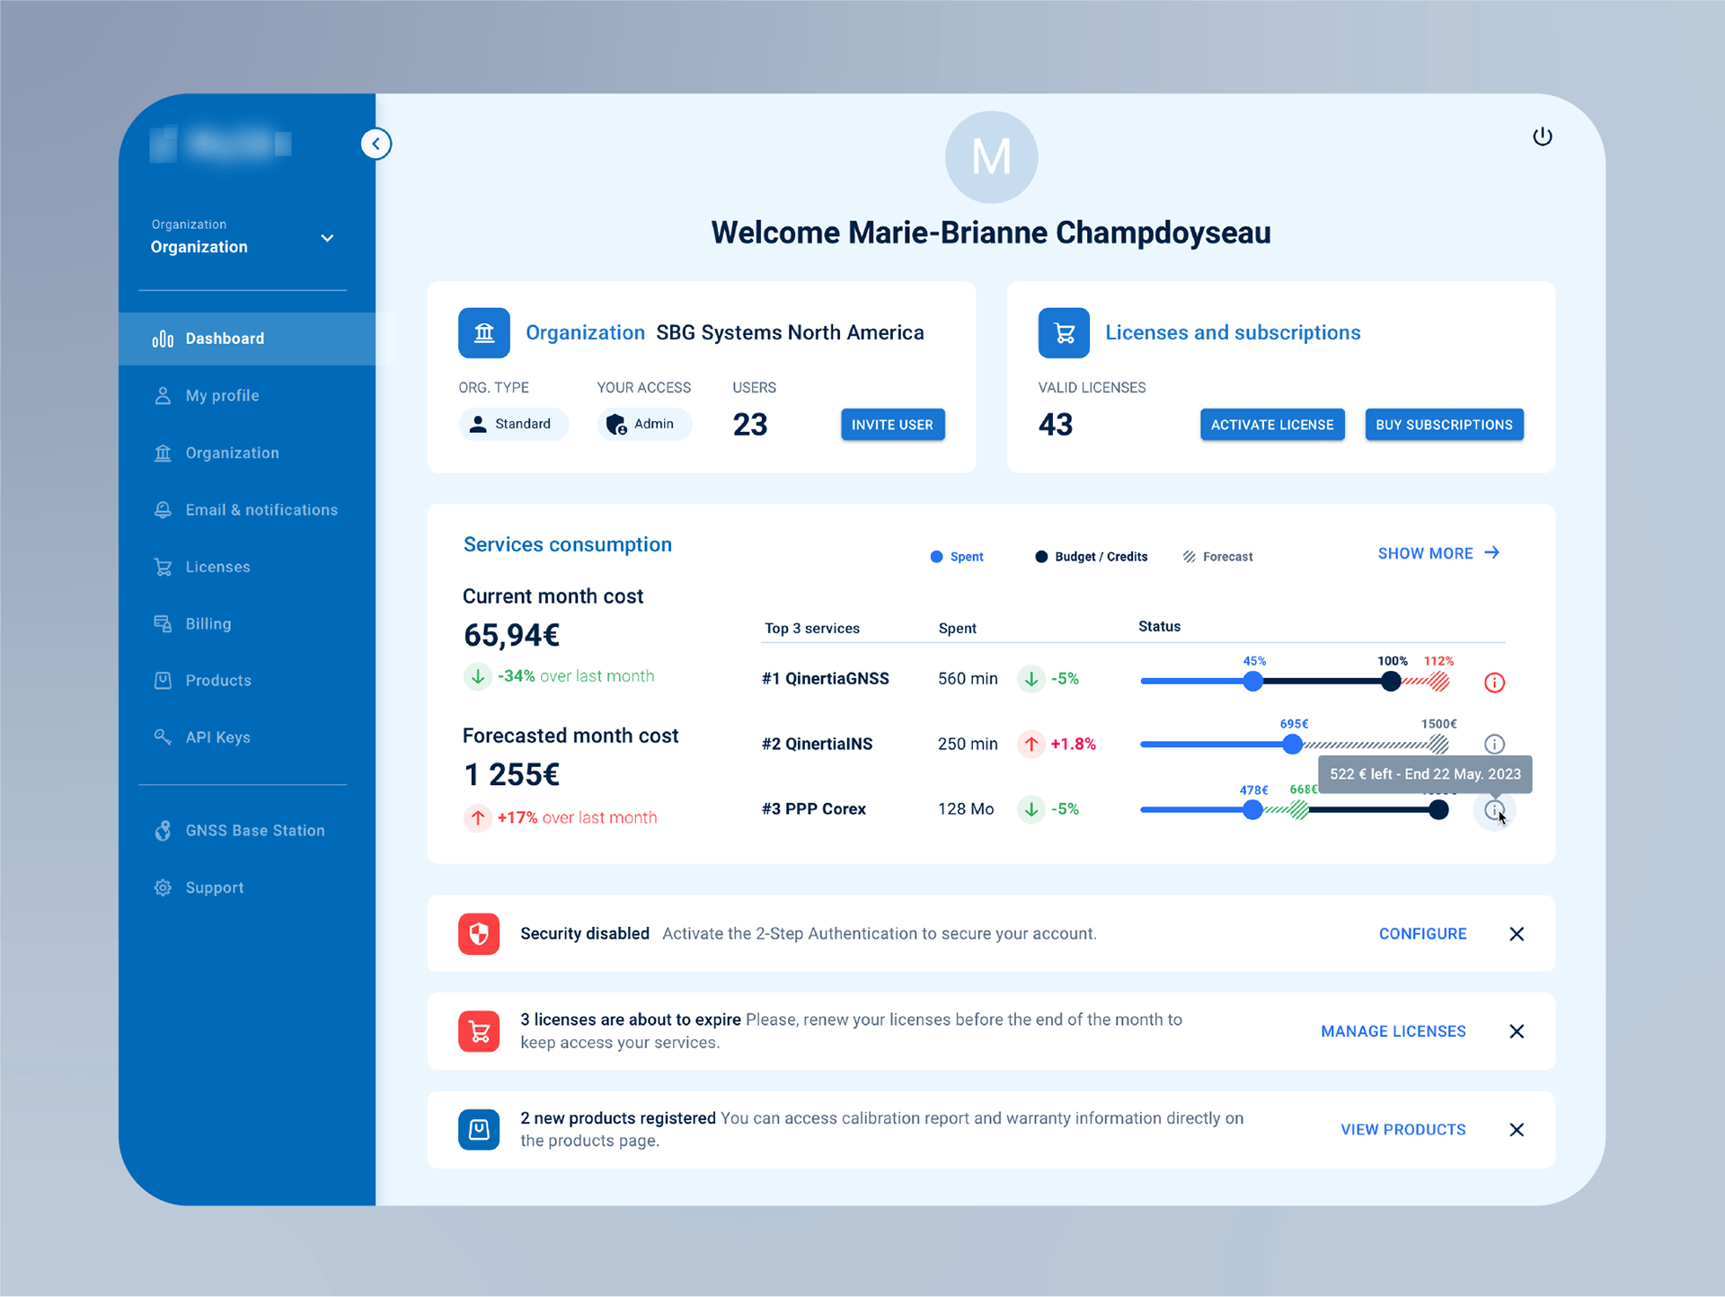Click the QinertiaINS spent slider handle
Screen dimensions: 1725x1297
pyautogui.click(x=1292, y=744)
